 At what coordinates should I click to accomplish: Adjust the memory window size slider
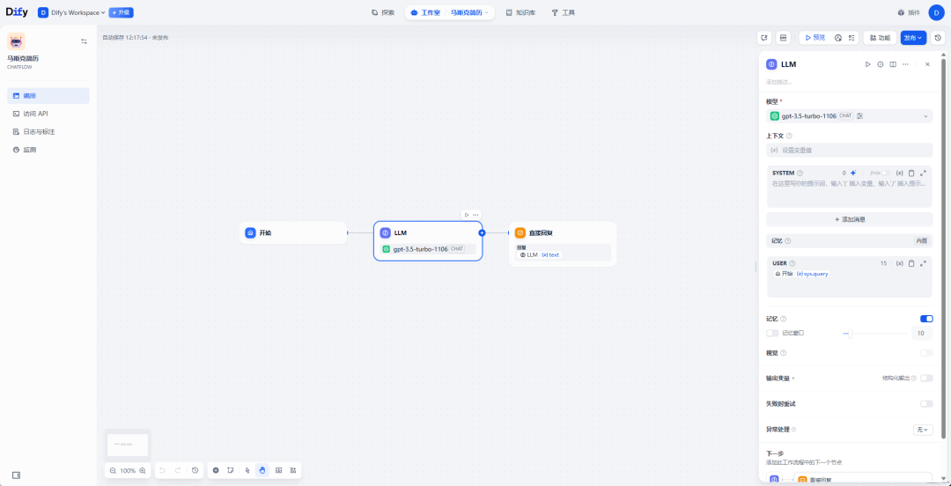847,334
